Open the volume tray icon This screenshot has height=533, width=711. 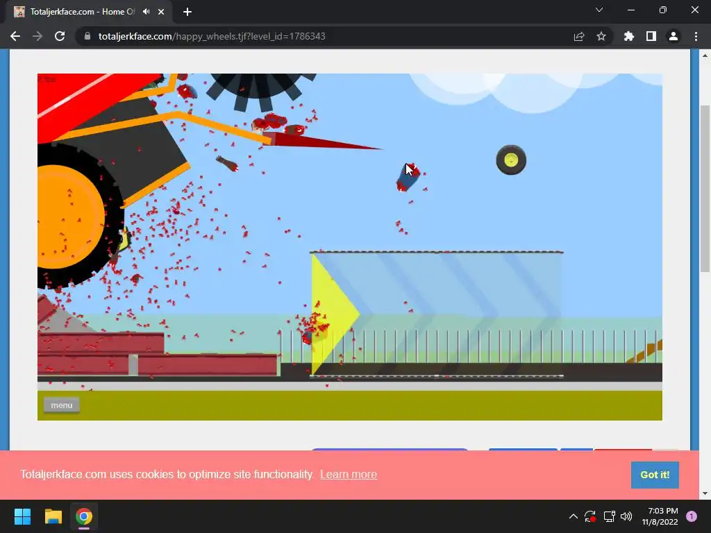626,516
